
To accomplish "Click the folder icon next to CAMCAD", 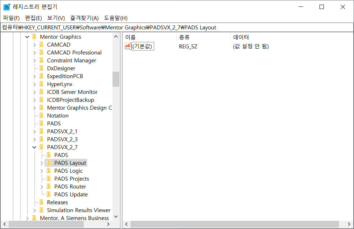I will tap(42, 45).
